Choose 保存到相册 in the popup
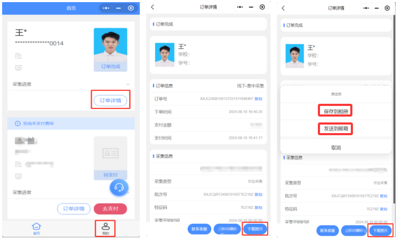 [x=336, y=111]
